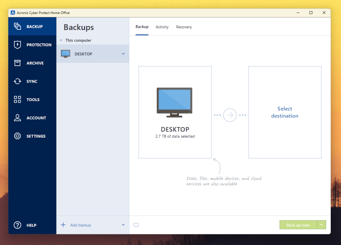Open the Settings gear icon in sidebar
The width and height of the screenshot is (341, 245).
point(17,136)
